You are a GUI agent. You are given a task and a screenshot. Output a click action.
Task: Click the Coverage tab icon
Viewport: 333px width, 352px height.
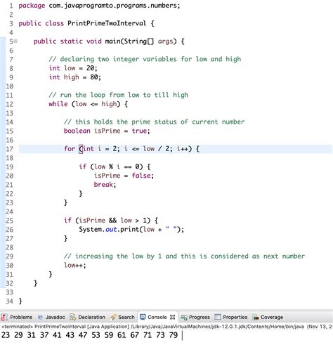point(256,317)
